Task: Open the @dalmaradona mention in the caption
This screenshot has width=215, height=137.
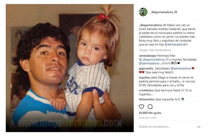Action: [175, 44]
